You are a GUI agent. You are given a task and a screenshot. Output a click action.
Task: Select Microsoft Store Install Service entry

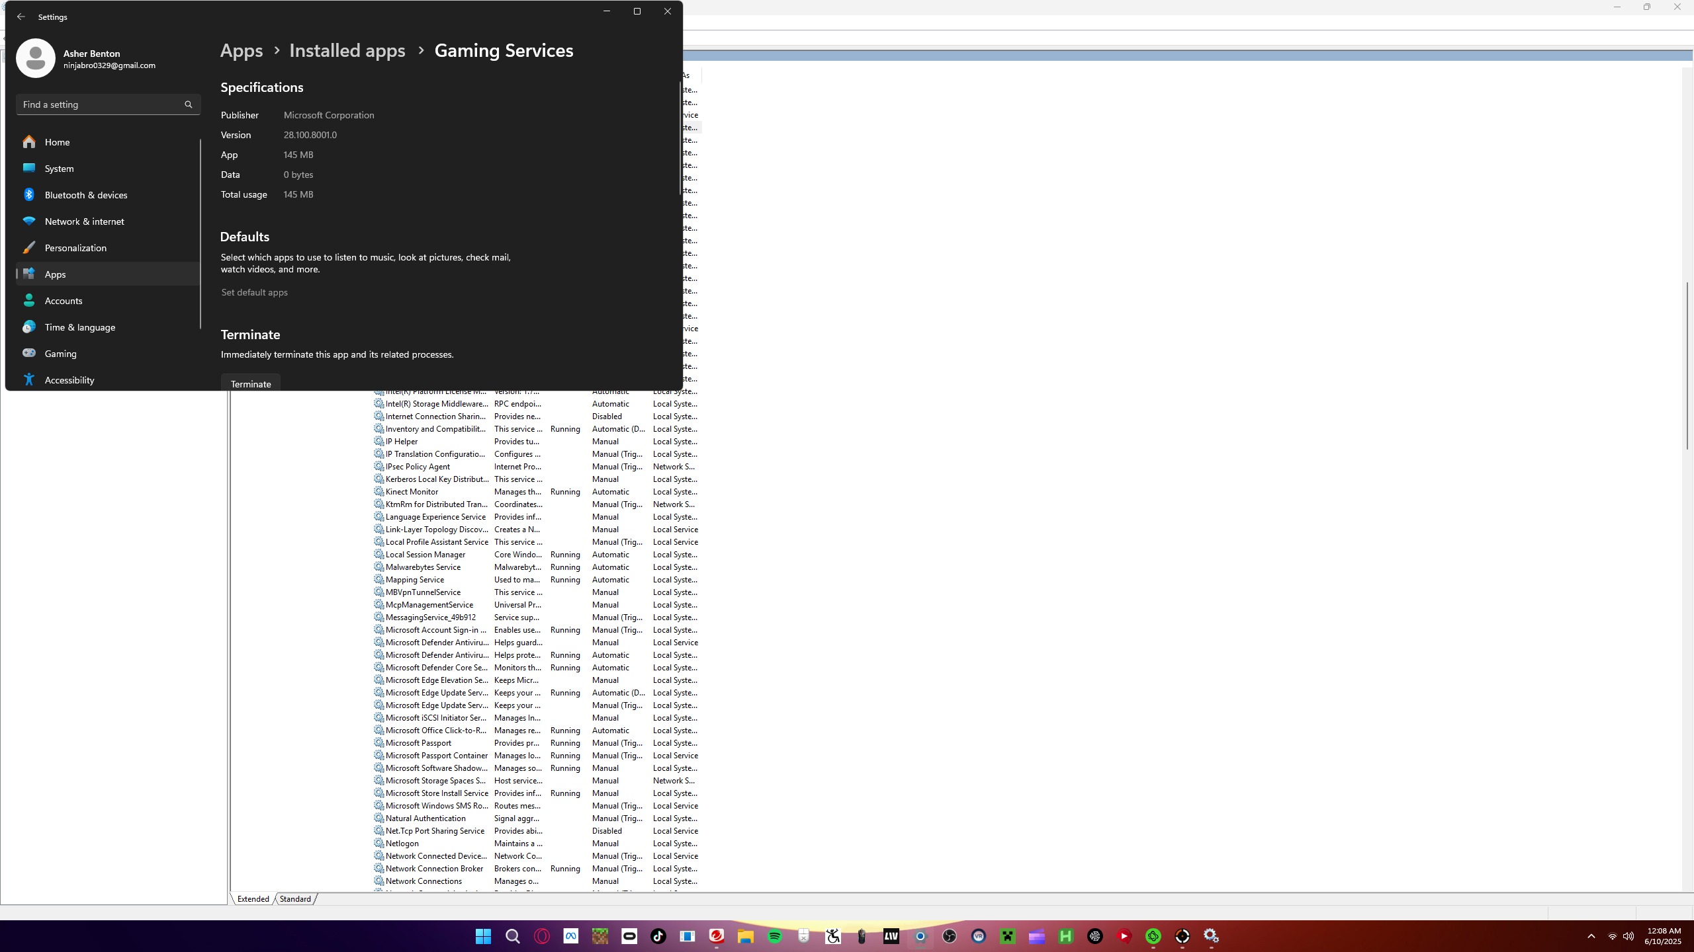click(x=436, y=793)
